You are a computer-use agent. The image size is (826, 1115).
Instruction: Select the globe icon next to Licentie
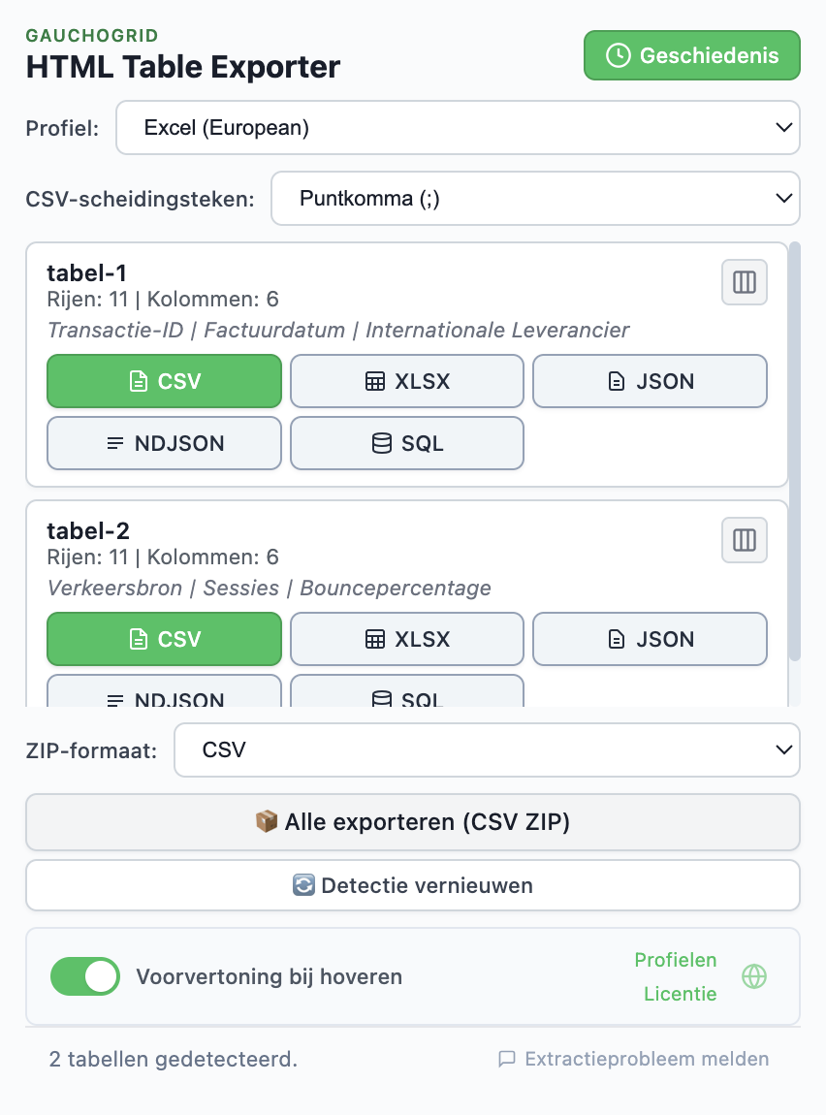coord(752,976)
